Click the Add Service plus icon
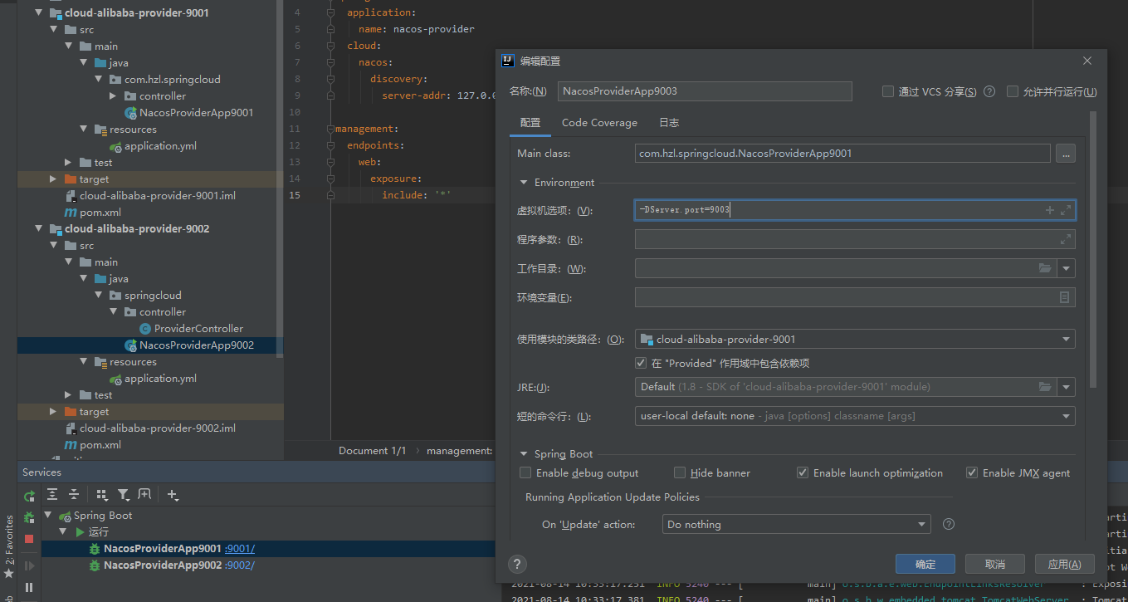Screen dimensions: 1128x602 pyautogui.click(x=173, y=495)
